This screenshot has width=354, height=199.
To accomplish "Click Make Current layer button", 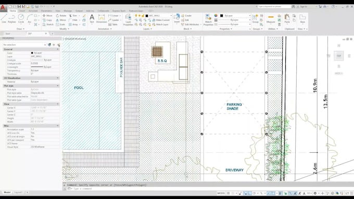I will (x=161, y=20).
